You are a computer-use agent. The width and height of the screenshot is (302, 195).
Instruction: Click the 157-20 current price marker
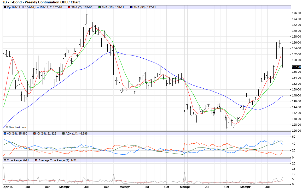(x=297, y=67)
